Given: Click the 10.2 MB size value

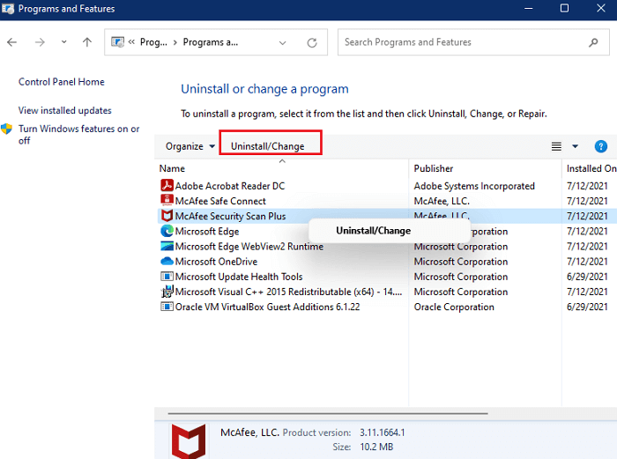Looking at the screenshot, I should [x=376, y=447].
